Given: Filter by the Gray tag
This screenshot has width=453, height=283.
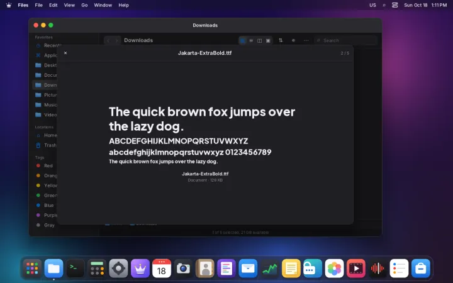Looking at the screenshot, I should [x=45, y=225].
